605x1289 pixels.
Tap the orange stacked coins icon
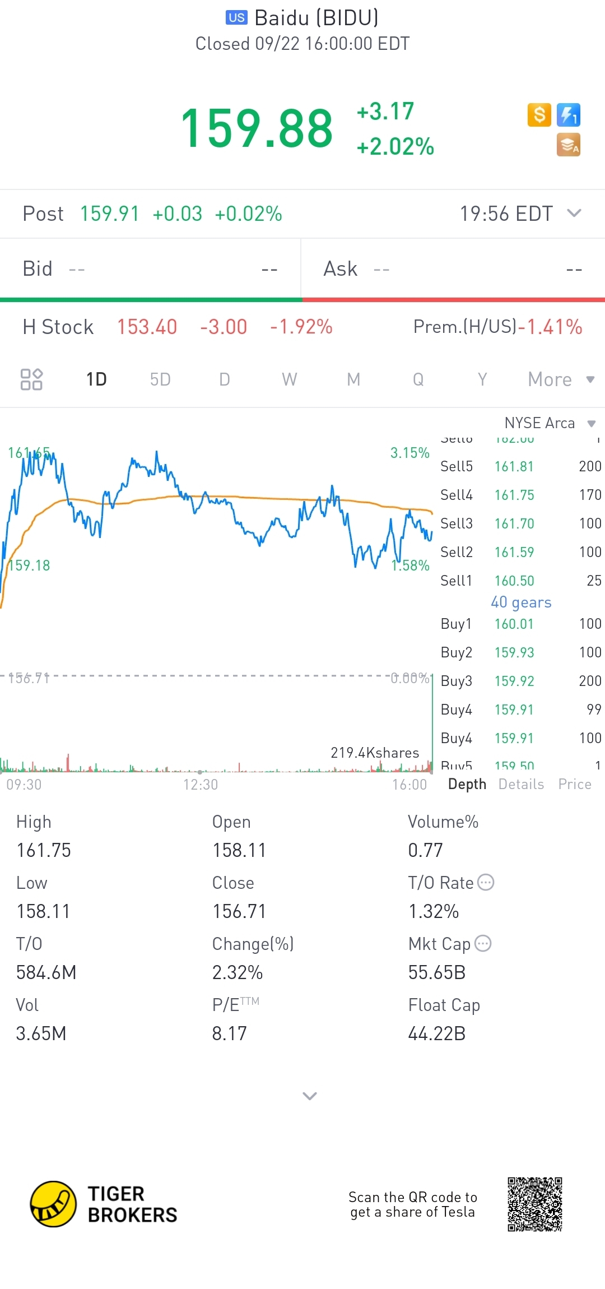(569, 145)
